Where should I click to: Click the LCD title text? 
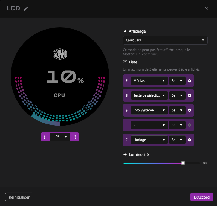click(13, 8)
